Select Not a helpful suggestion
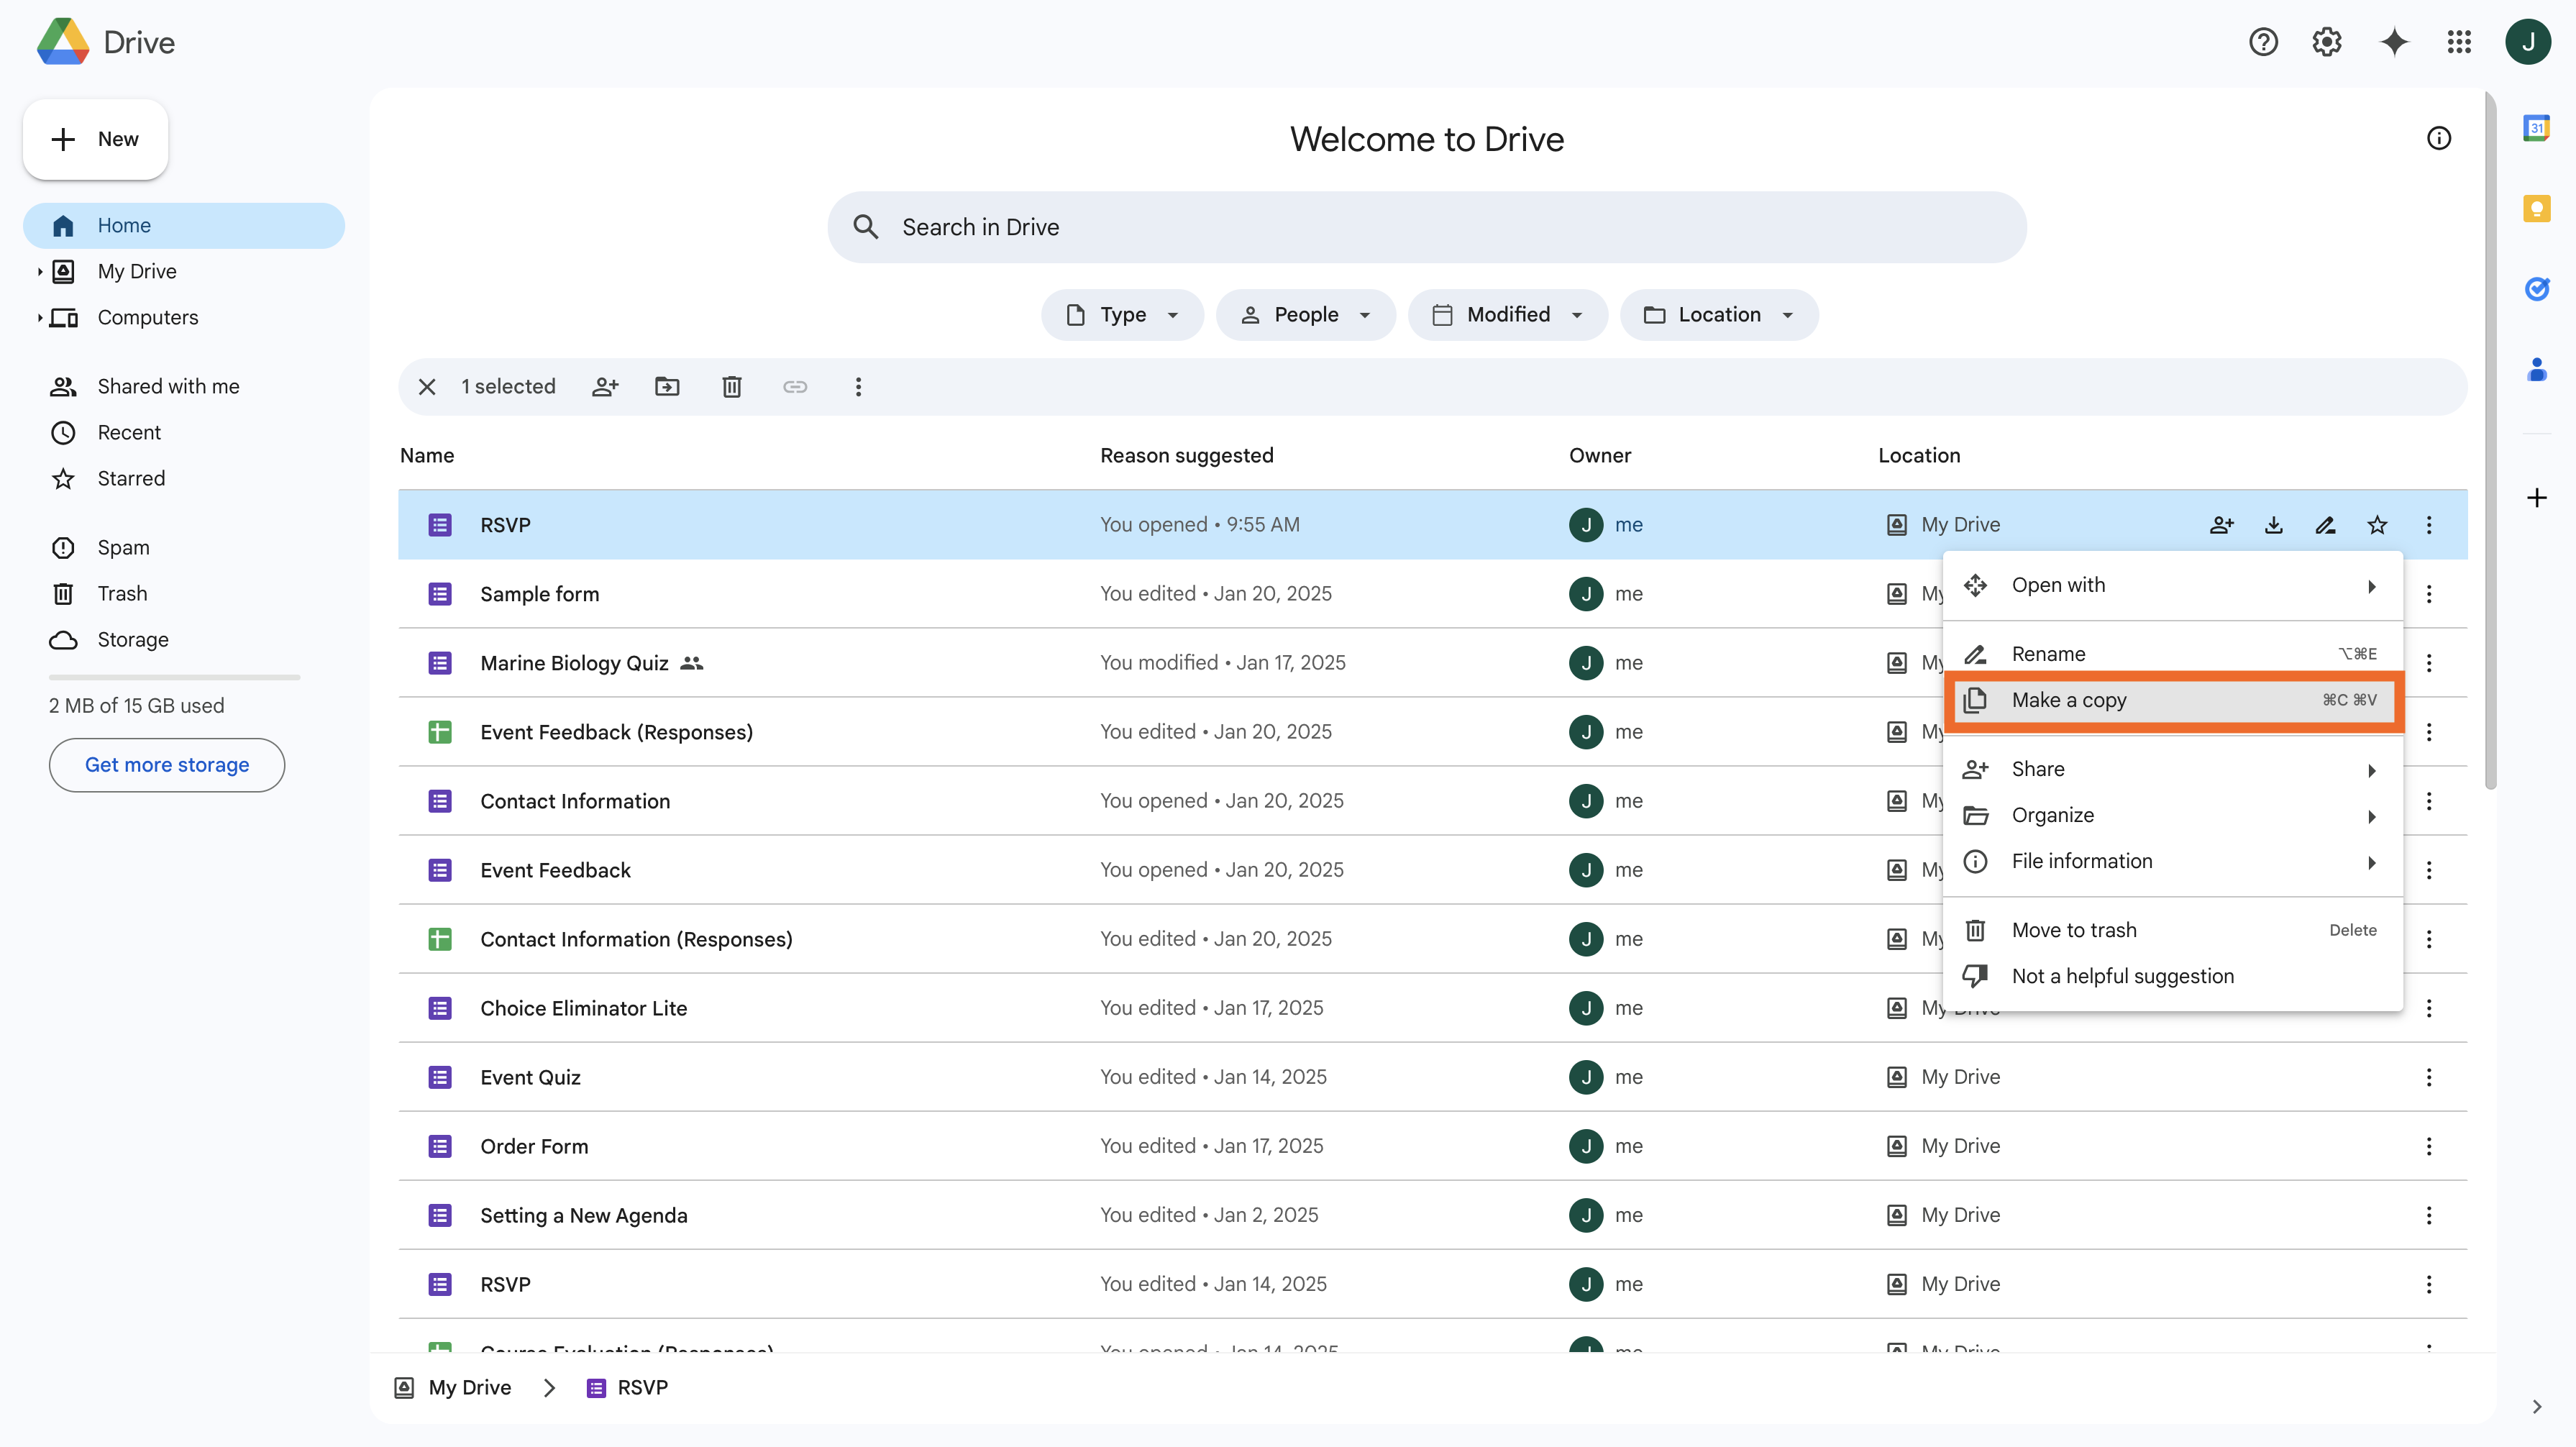Image resolution: width=2576 pixels, height=1447 pixels. click(2172, 976)
